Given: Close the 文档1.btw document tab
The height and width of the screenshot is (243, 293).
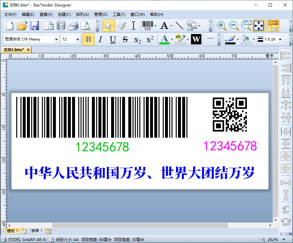Looking at the screenshot, I should point(28,50).
